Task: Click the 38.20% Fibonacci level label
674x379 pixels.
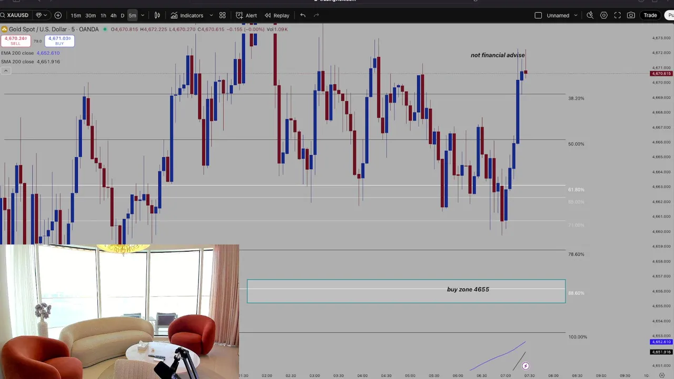Action: coord(576,98)
